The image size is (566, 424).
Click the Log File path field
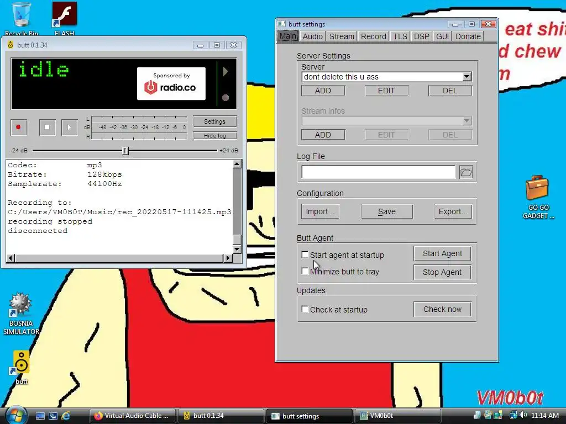point(378,172)
